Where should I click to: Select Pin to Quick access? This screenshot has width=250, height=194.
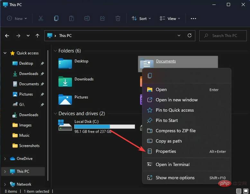[175, 110]
